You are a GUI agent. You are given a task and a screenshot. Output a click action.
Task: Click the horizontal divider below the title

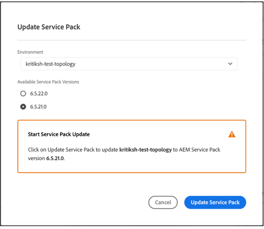(x=132, y=41)
